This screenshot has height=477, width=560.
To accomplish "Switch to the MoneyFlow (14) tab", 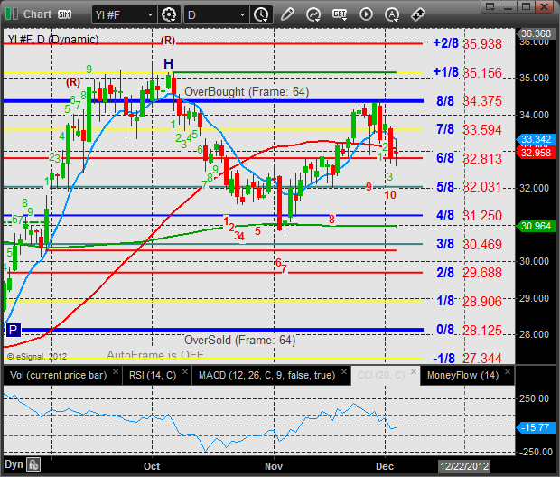I will (462, 375).
